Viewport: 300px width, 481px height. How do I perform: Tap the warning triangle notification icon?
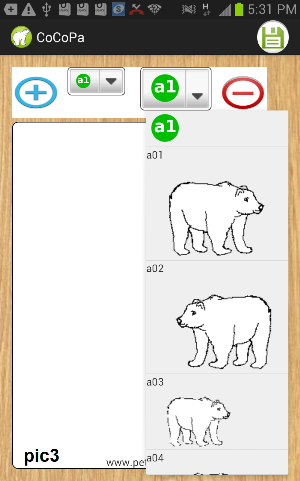[x=28, y=9]
